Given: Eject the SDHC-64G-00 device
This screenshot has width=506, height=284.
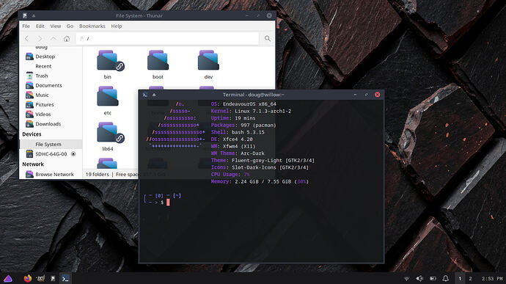Looking at the screenshot, I should tap(73, 154).
